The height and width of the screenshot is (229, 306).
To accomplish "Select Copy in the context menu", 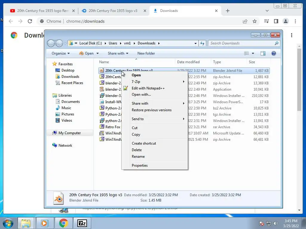I will [x=136, y=134].
